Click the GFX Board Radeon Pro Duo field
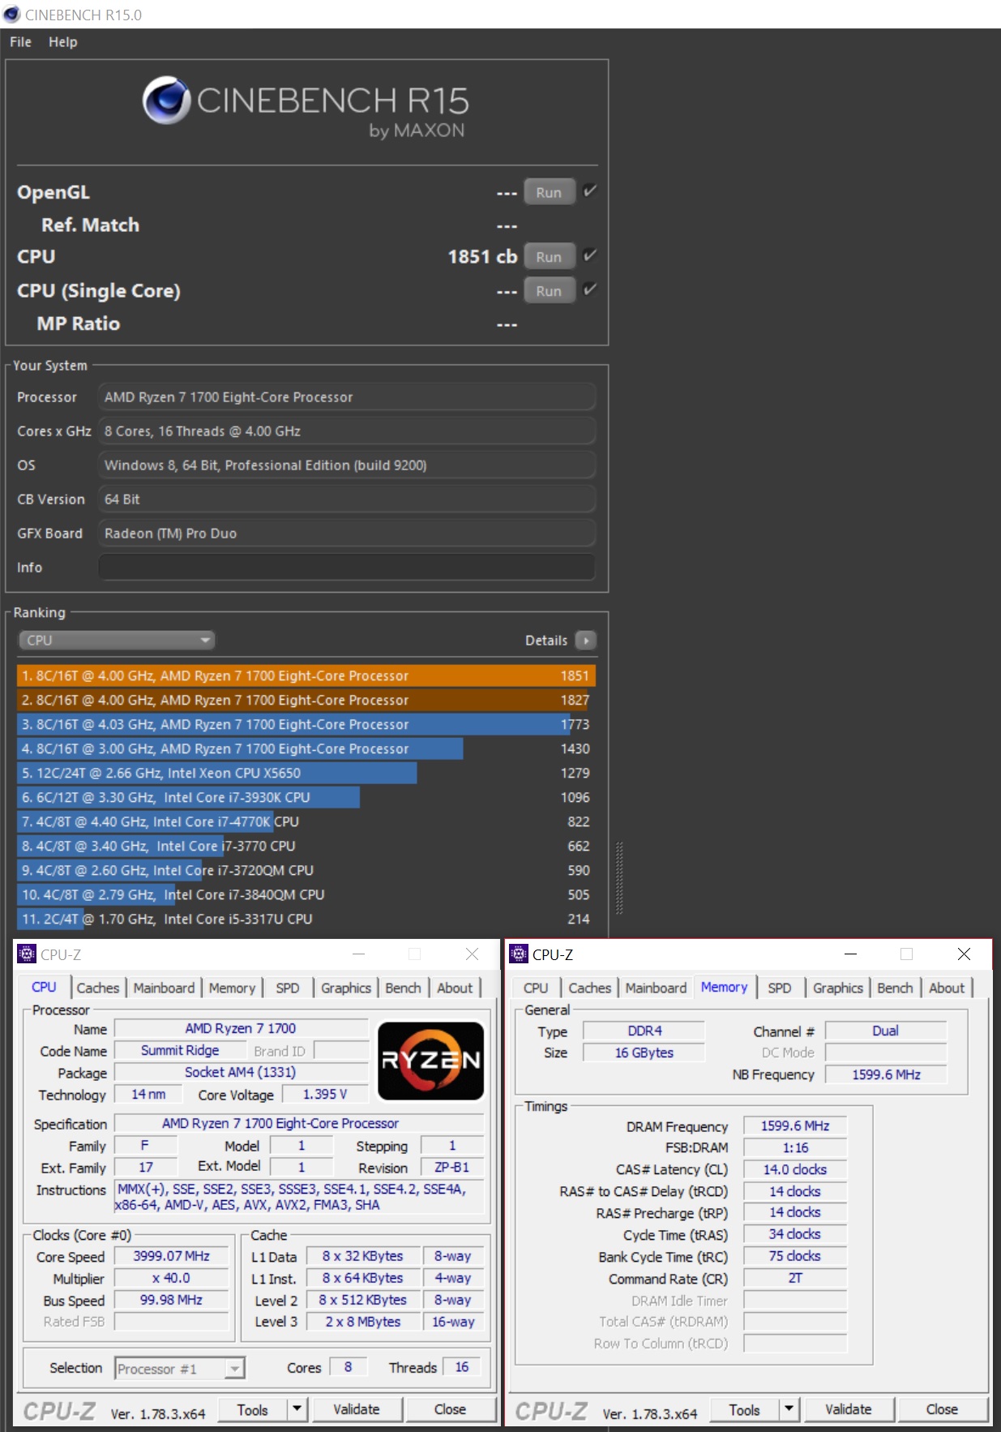Viewport: 1001px width, 1432px height. click(x=347, y=534)
